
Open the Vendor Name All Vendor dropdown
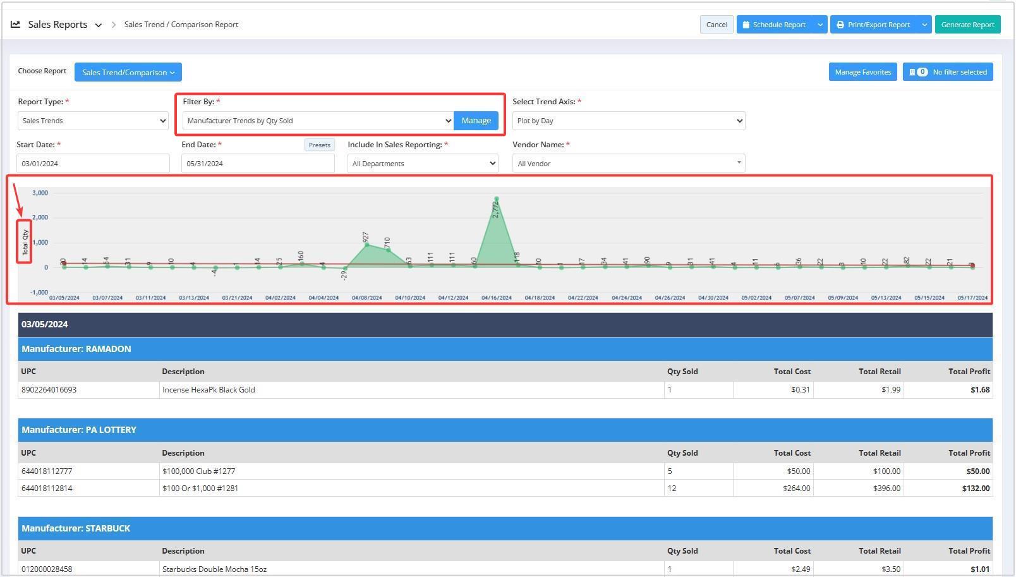point(629,163)
